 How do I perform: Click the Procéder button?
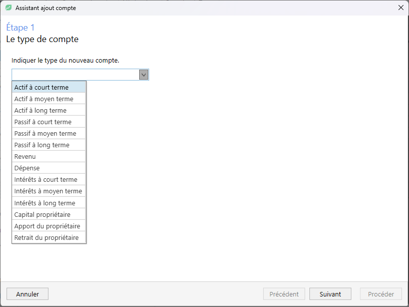tap(381, 294)
